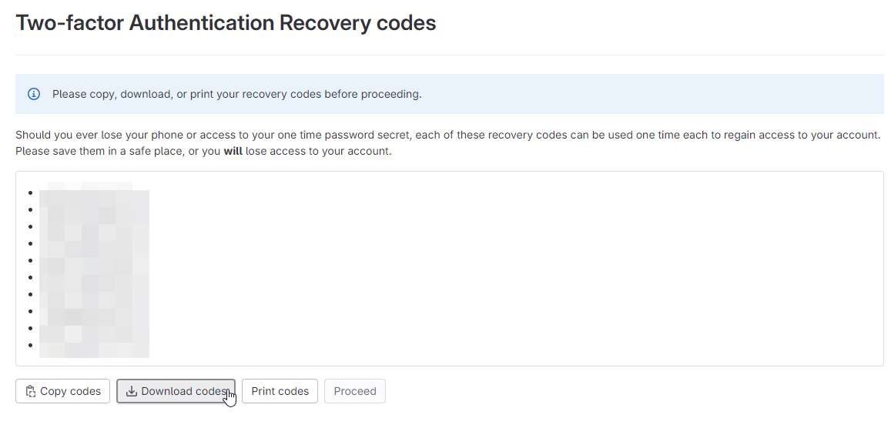This screenshot has width=891, height=428.
Task: Select the fifth blurred recovery code
Action: (94, 260)
